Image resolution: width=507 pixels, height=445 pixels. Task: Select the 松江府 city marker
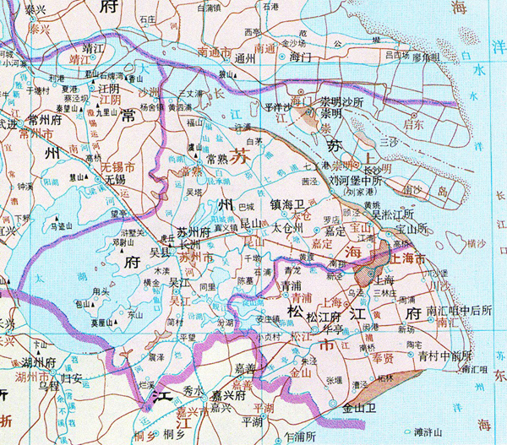point(315,329)
